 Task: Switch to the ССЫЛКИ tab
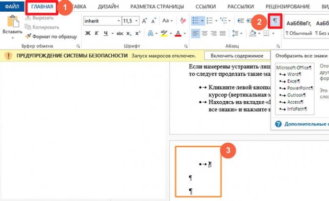[x=205, y=7]
